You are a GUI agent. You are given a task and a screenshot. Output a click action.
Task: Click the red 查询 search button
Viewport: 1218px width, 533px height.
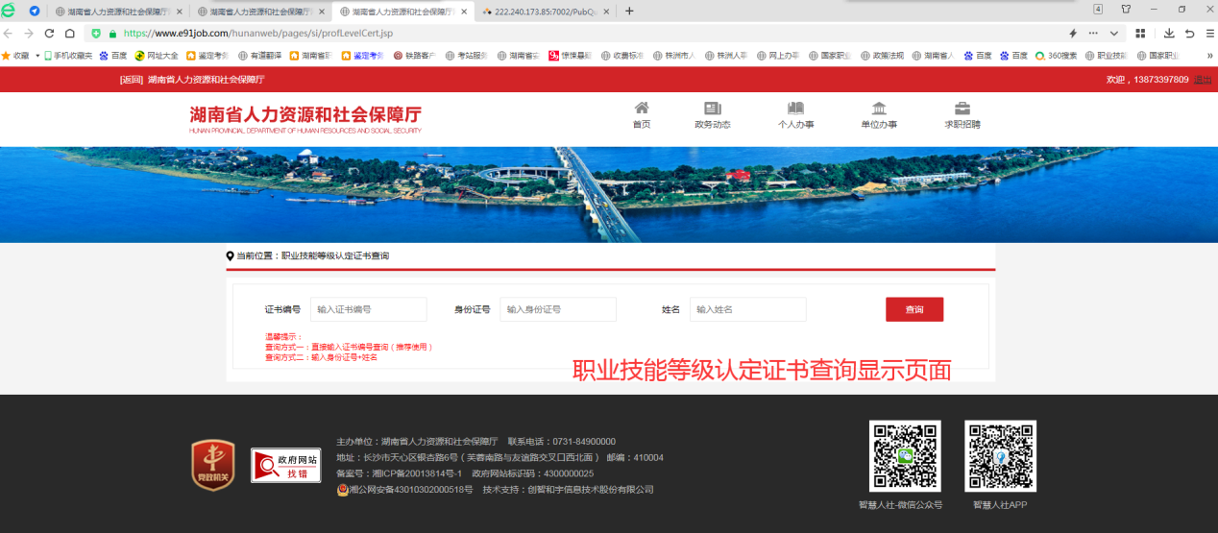pyautogui.click(x=913, y=309)
